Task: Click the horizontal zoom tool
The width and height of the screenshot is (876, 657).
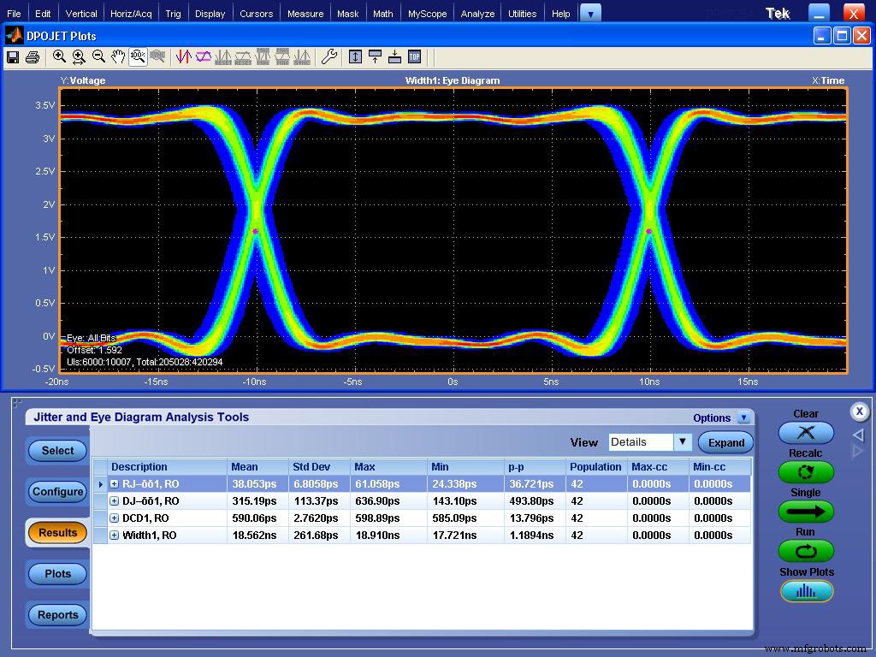Action: pos(78,56)
